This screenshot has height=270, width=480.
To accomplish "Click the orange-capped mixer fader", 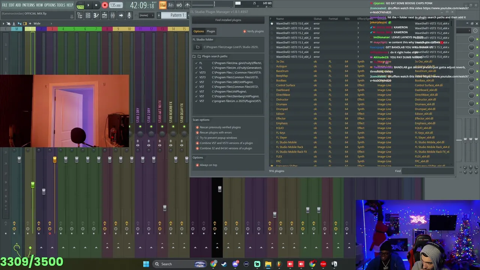I will (55, 160).
